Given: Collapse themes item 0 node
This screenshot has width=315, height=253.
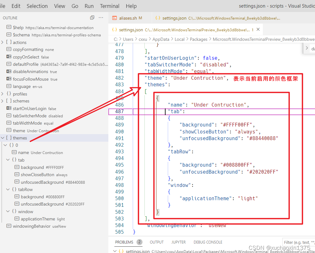Looking at the screenshot, I should click(x=5, y=145).
